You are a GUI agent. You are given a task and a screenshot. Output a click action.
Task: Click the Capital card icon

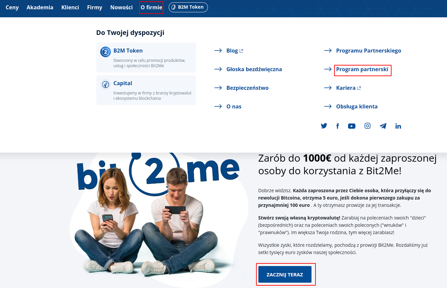[x=106, y=84]
